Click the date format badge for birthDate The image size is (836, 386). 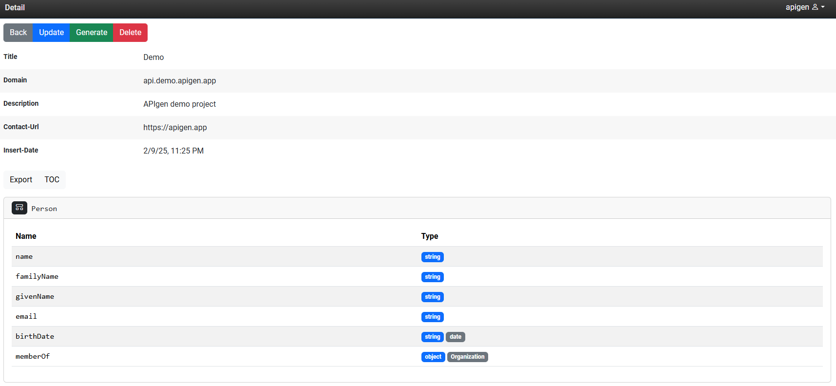coord(455,337)
